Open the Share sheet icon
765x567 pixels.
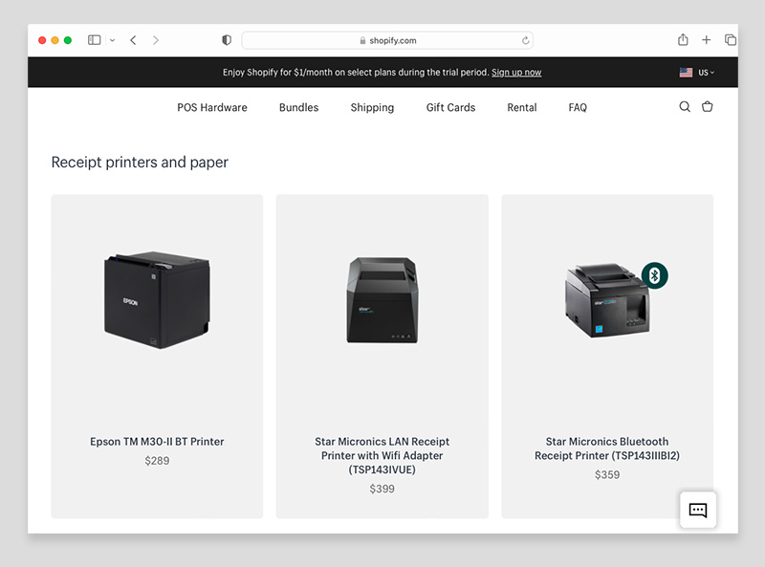pyautogui.click(x=683, y=39)
